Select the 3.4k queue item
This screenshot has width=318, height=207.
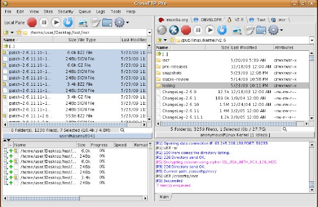[75, 177]
